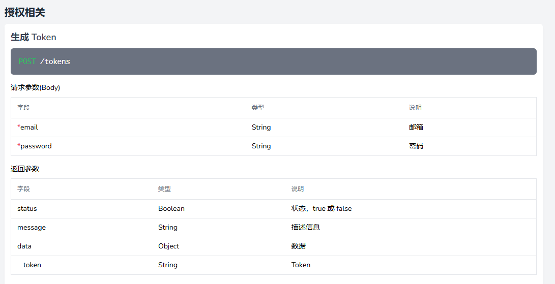Click 字段 header in request table

pos(23,108)
